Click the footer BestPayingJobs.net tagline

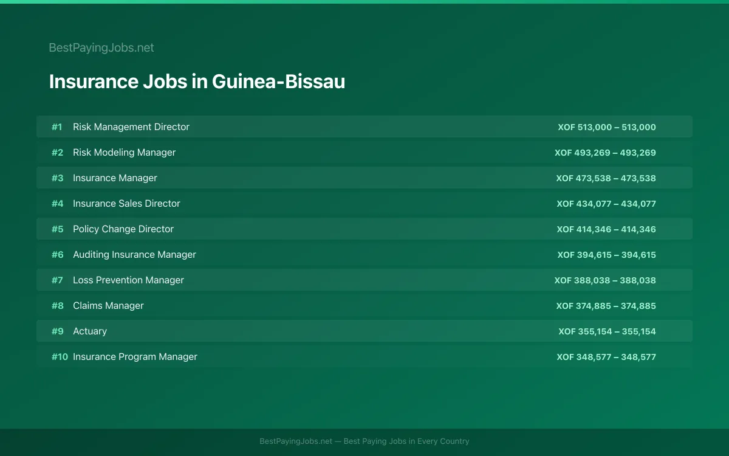pyautogui.click(x=364, y=441)
